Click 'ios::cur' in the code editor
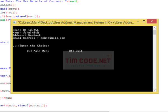Screen dimensions: 168x112 7,13
